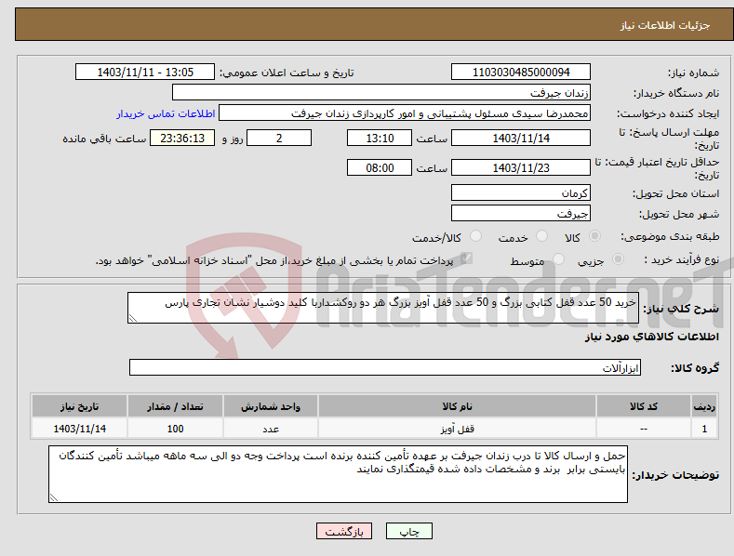The image size is (734, 556).
Task: Select the کالا radio button
Action: click(x=594, y=236)
